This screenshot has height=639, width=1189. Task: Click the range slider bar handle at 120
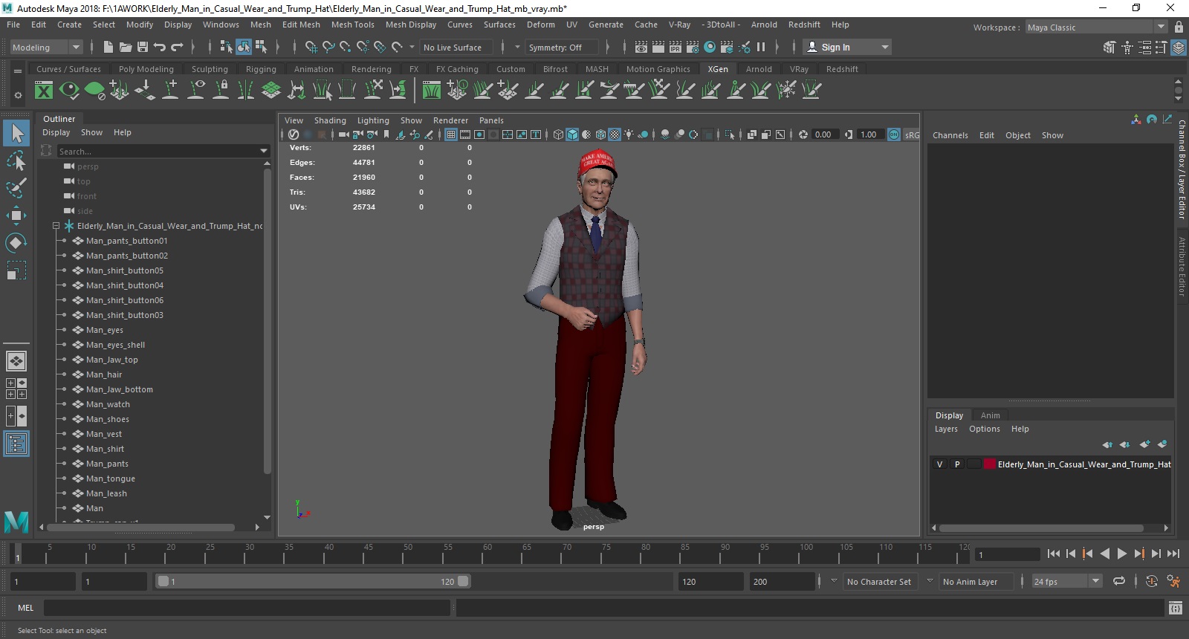463,582
